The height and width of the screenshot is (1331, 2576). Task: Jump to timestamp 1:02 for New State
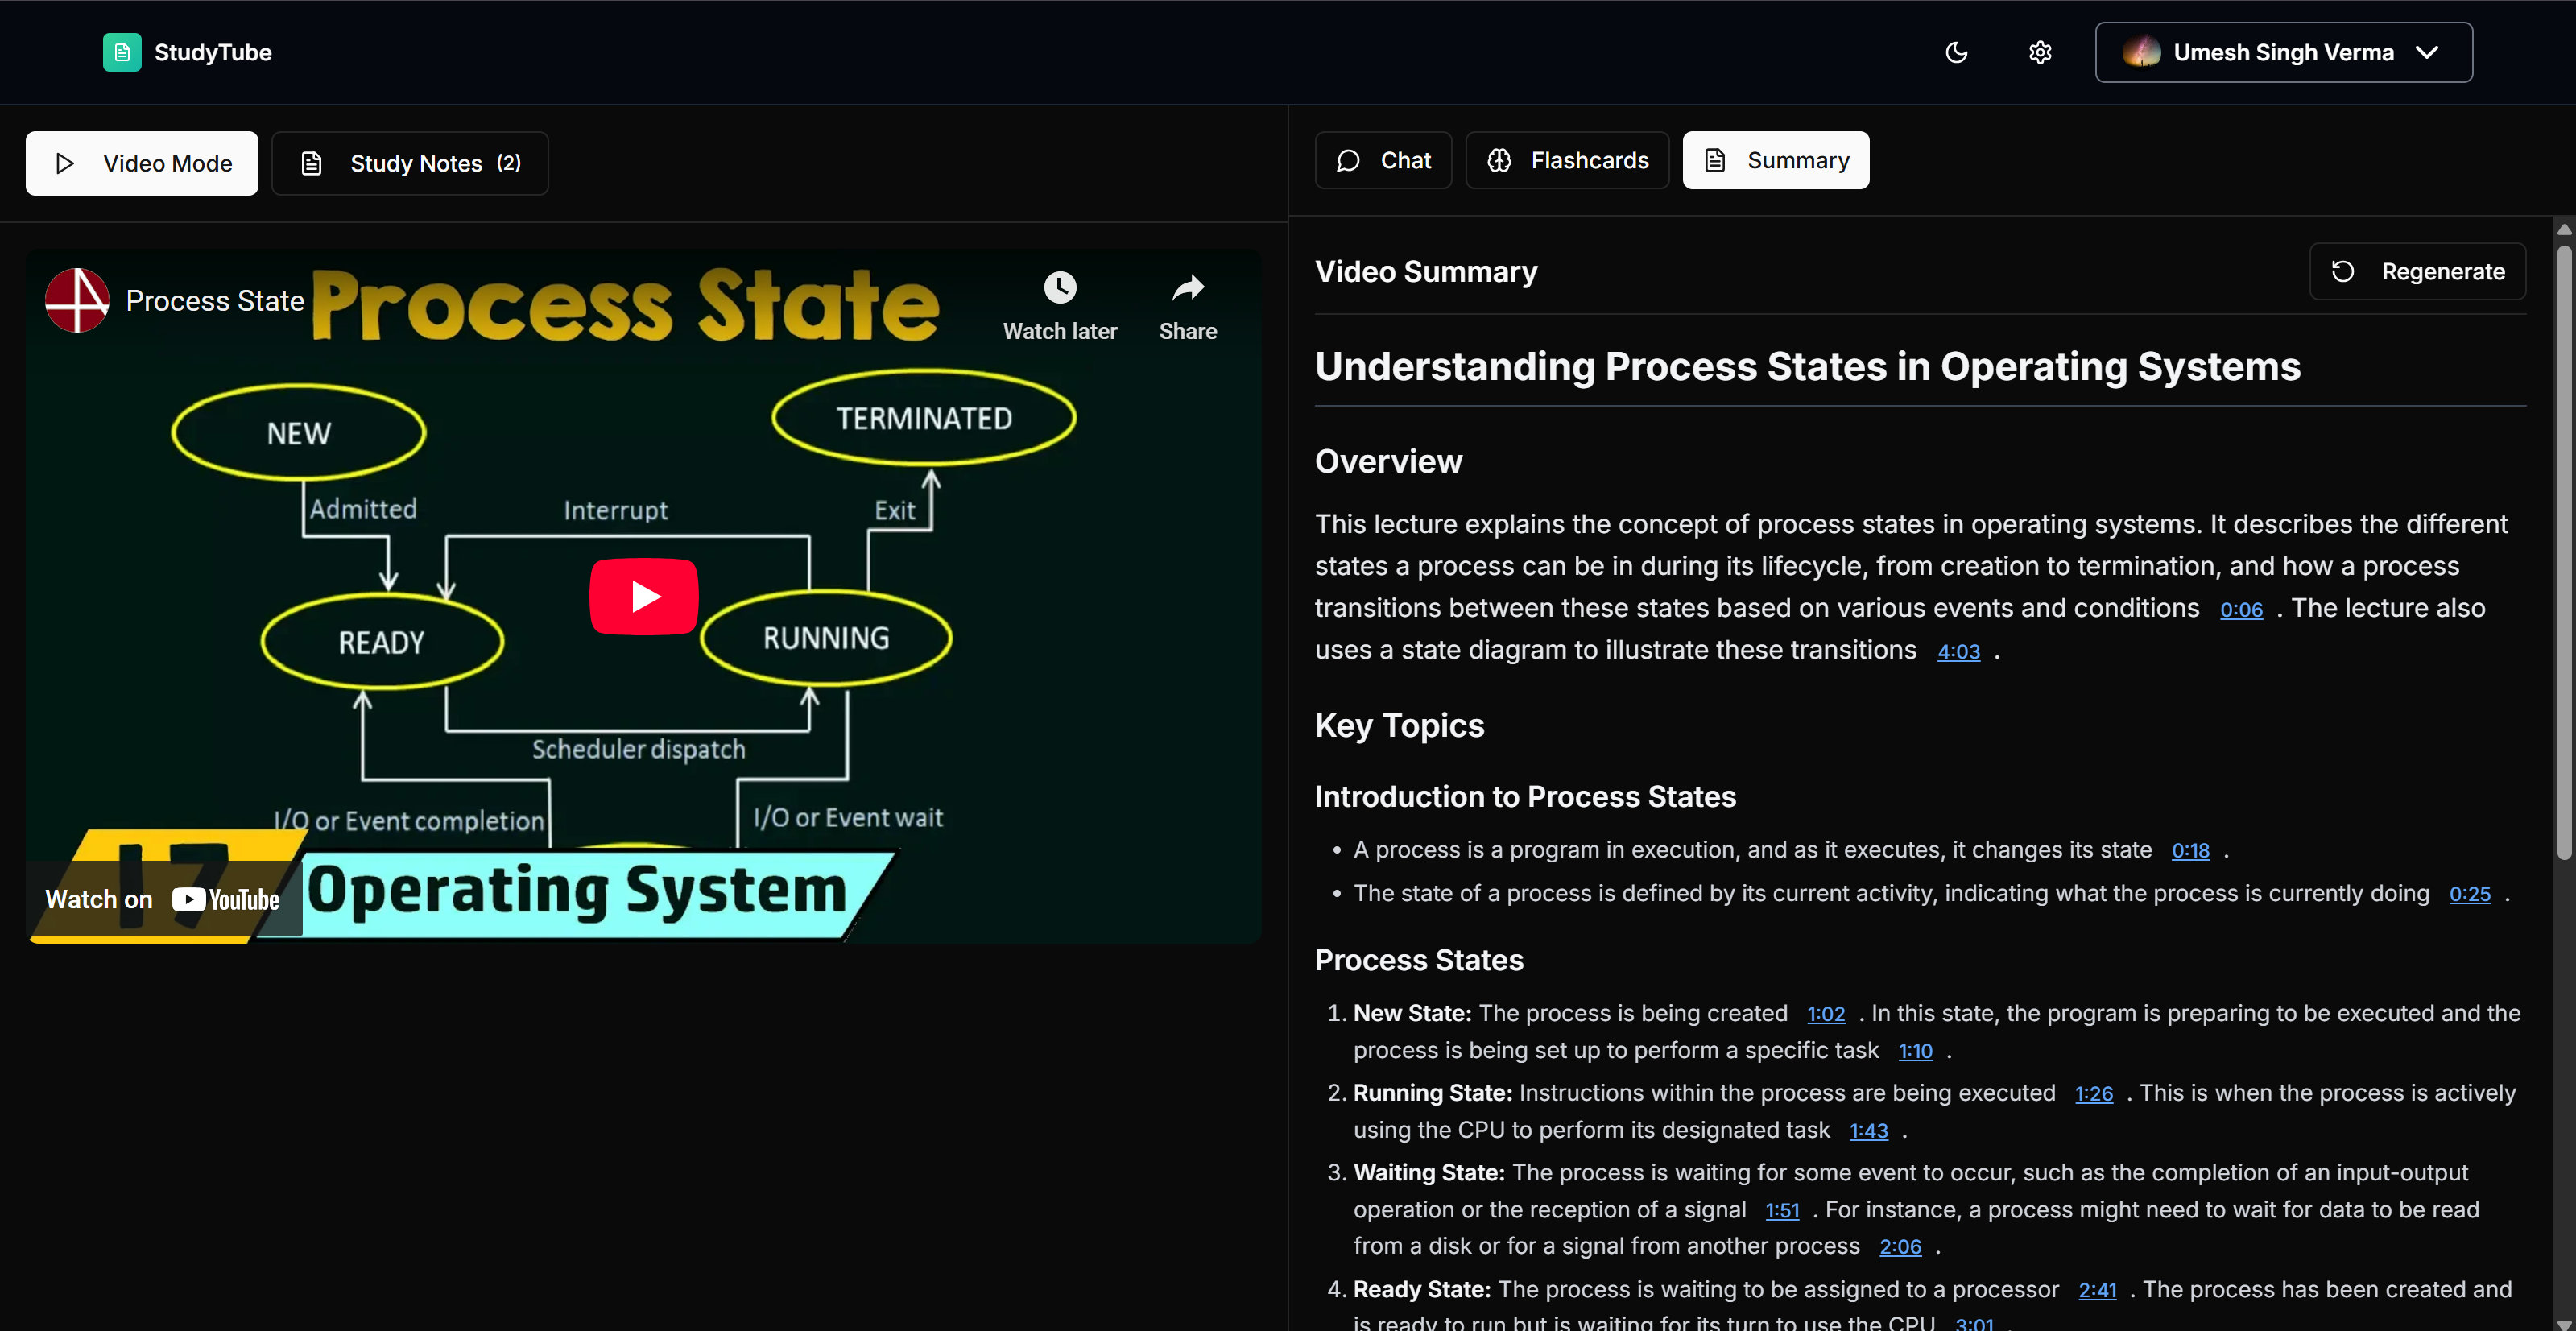pos(1825,1013)
